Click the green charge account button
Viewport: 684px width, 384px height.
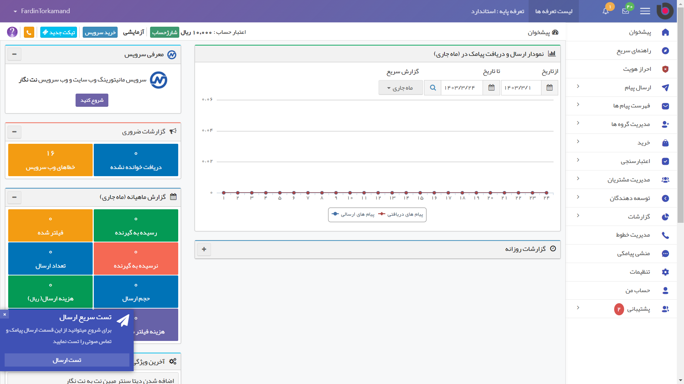click(164, 32)
